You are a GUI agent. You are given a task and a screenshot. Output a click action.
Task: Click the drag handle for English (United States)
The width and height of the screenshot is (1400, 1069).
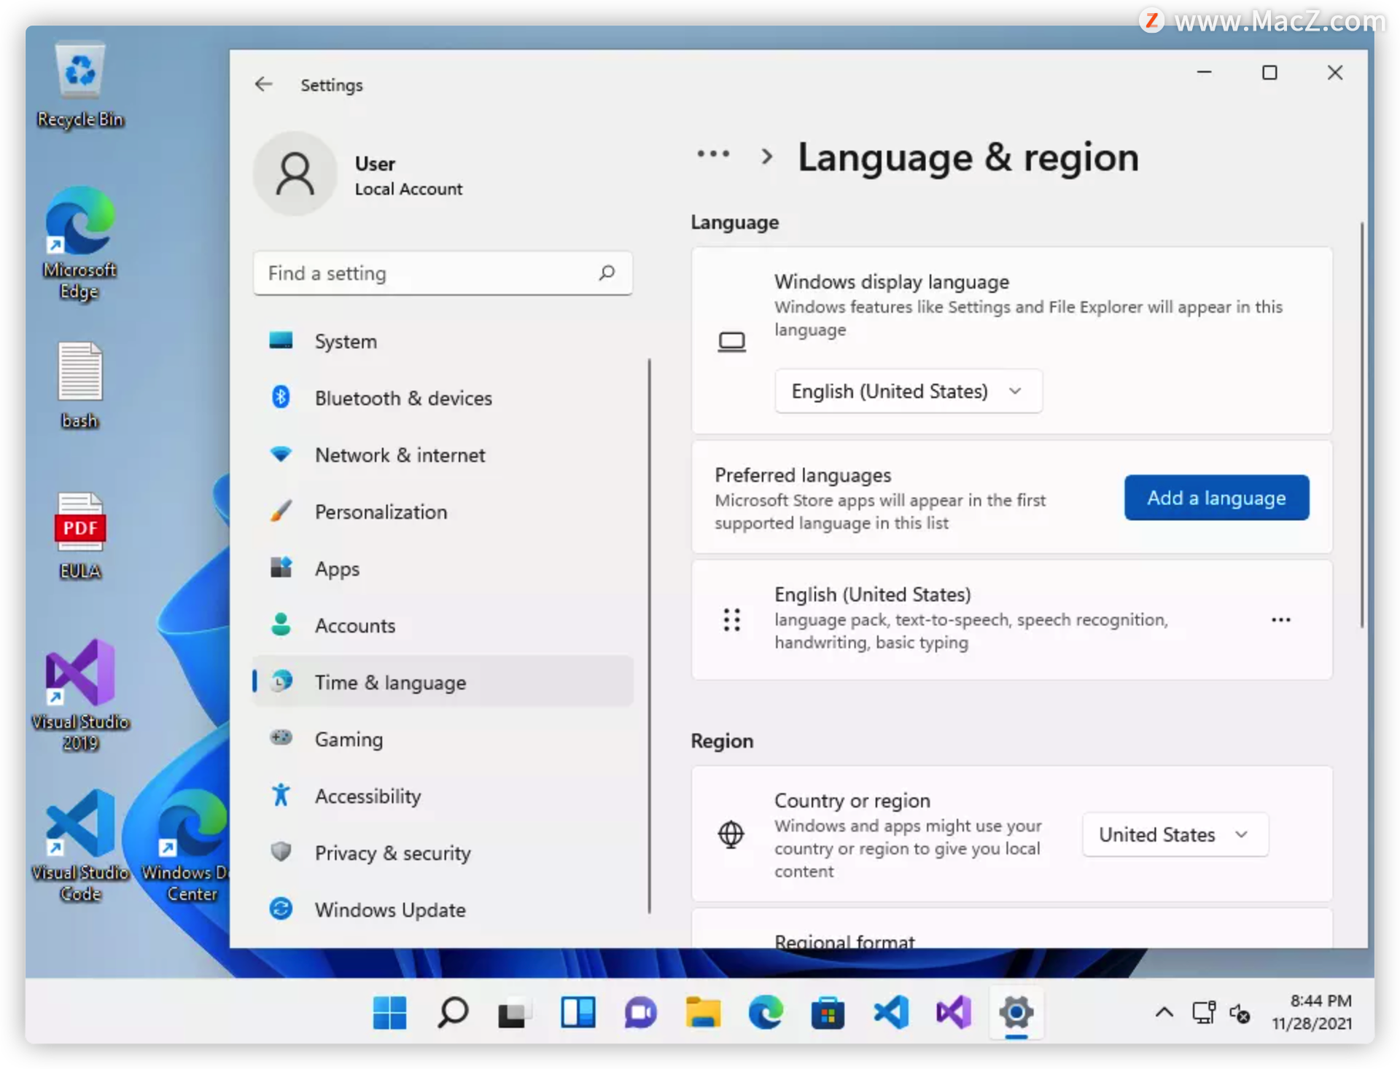click(732, 619)
